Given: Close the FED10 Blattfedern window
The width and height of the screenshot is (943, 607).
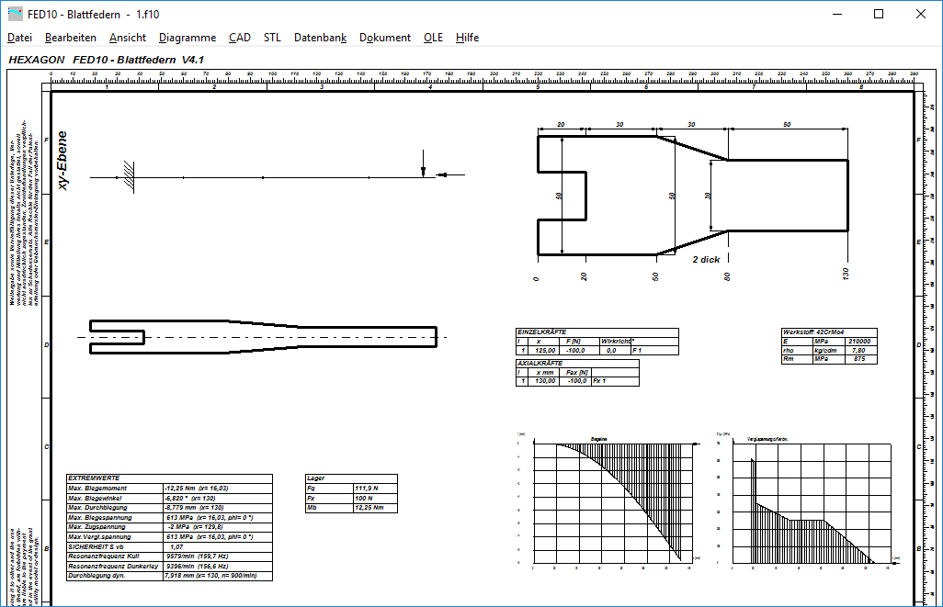Looking at the screenshot, I should 921,14.
